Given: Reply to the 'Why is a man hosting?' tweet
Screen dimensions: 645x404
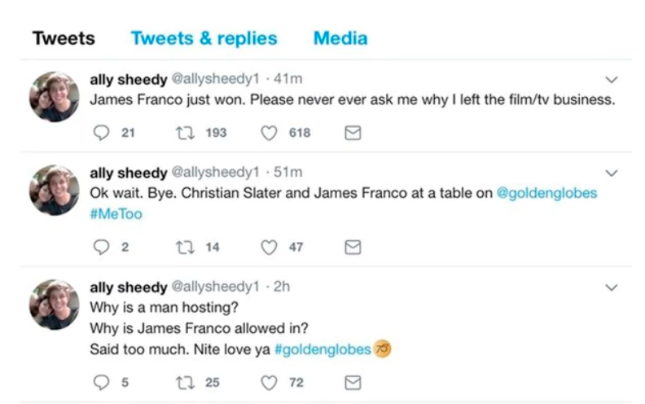Looking at the screenshot, I should point(100,382).
